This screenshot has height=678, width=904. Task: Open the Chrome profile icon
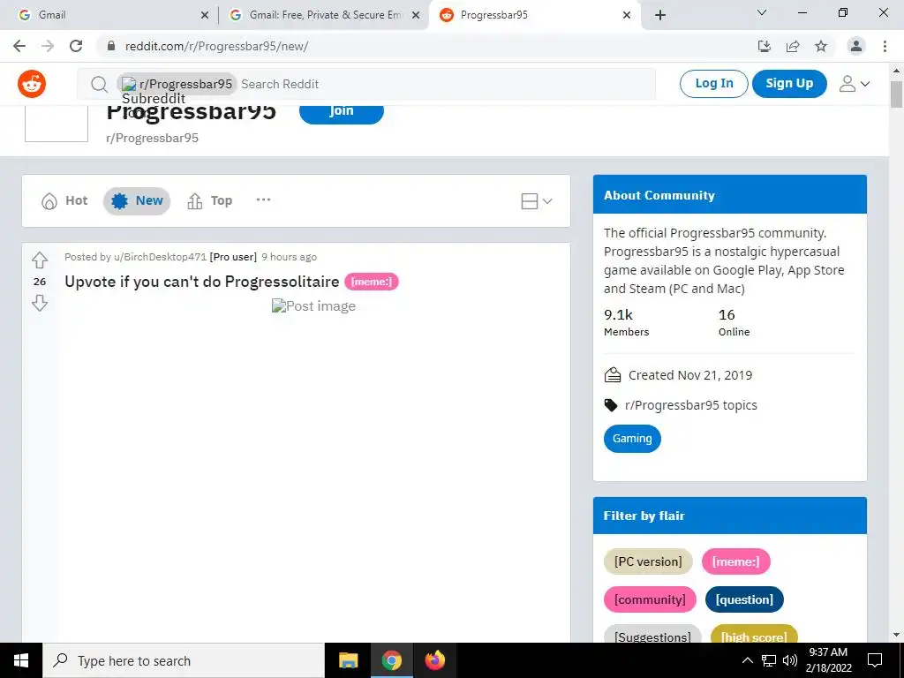point(856,46)
